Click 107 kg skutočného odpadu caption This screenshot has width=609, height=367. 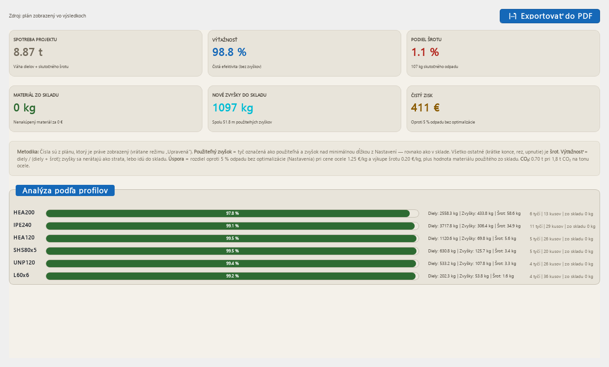coord(434,67)
